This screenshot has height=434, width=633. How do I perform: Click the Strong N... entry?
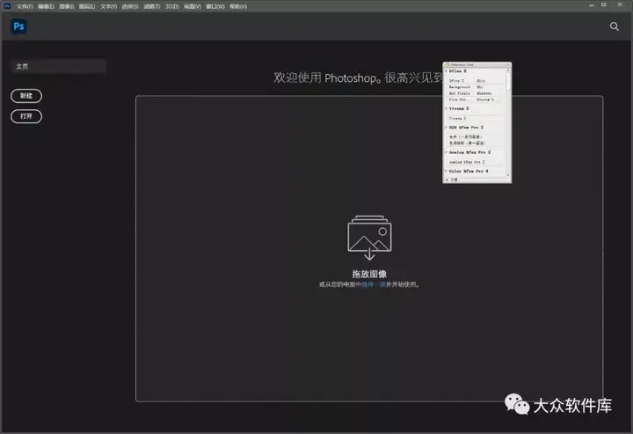(x=487, y=99)
